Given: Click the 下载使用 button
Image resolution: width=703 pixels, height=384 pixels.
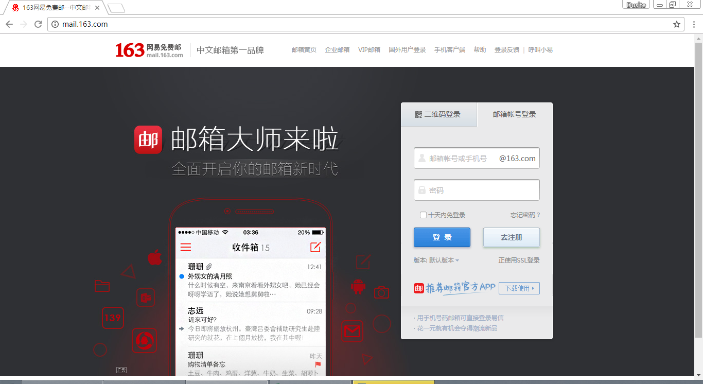Looking at the screenshot, I should (519, 288).
